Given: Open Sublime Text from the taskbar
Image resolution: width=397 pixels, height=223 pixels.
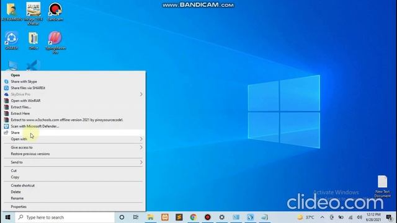Looking at the screenshot, I should (179, 217).
